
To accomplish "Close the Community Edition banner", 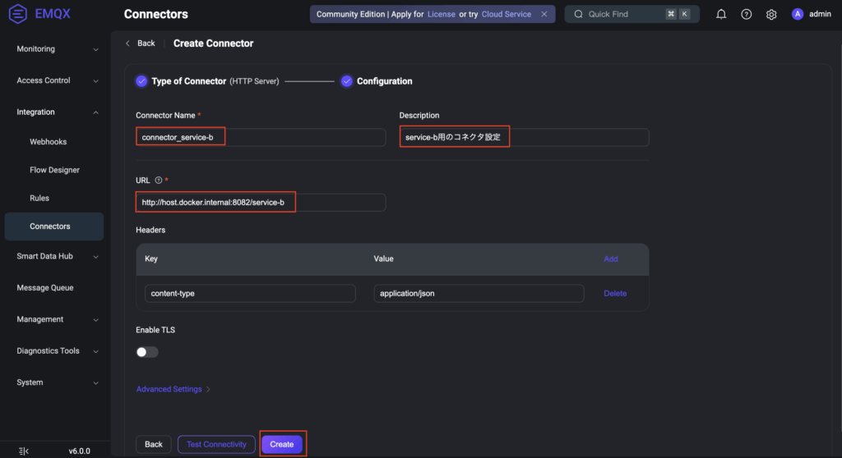I will pos(544,14).
